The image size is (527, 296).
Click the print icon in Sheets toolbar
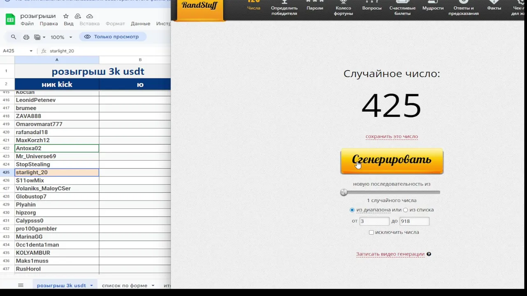click(x=26, y=37)
